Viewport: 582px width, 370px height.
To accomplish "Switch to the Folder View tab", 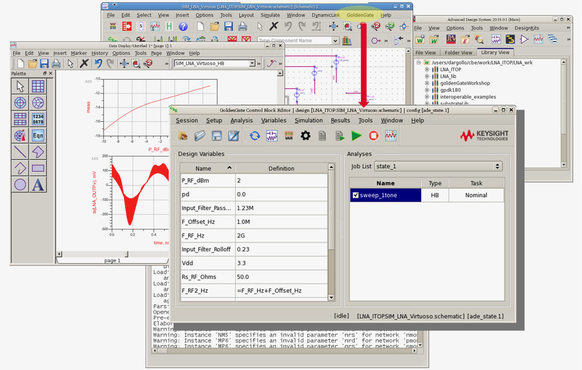I will click(458, 52).
